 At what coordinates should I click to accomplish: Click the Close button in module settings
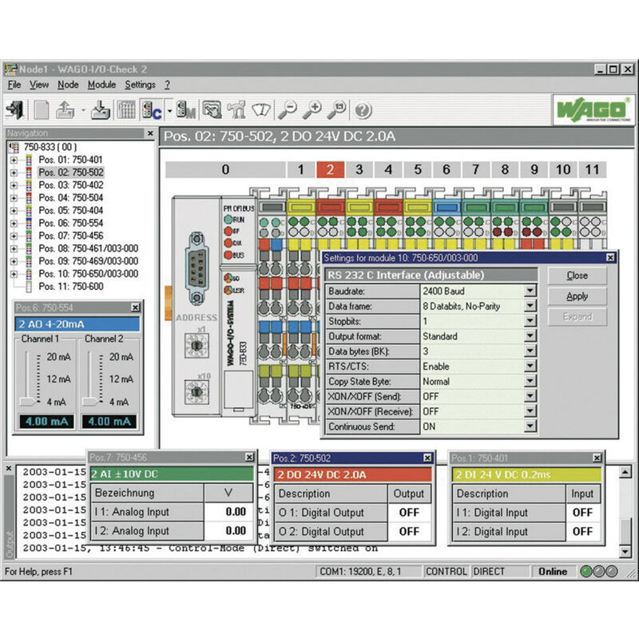pos(577,275)
